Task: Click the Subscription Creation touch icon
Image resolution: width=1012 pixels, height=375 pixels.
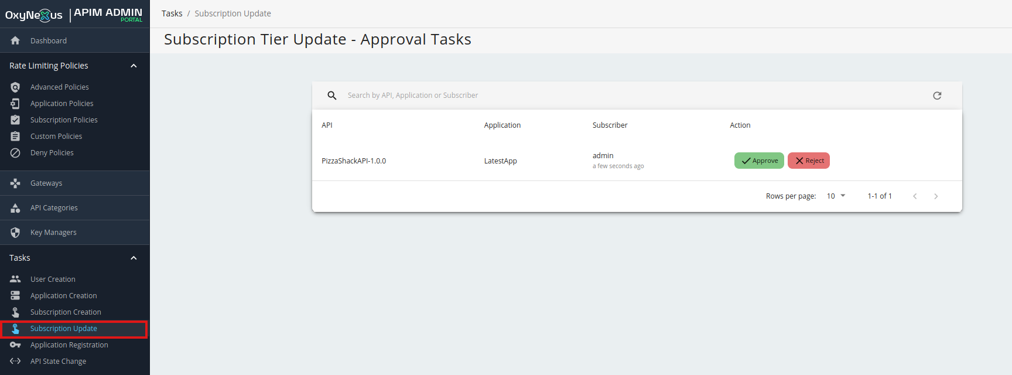Action: [x=15, y=312]
